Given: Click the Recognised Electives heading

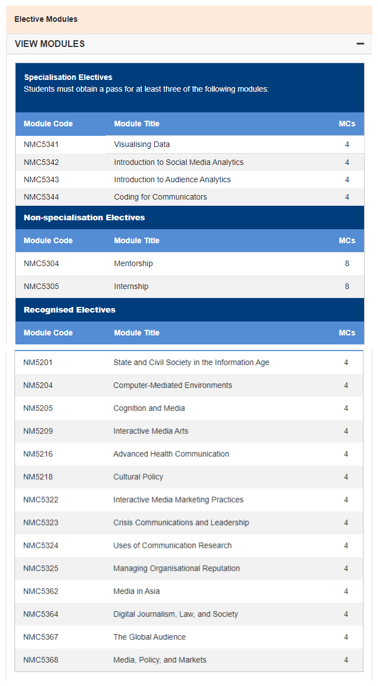Looking at the screenshot, I should coord(70,310).
